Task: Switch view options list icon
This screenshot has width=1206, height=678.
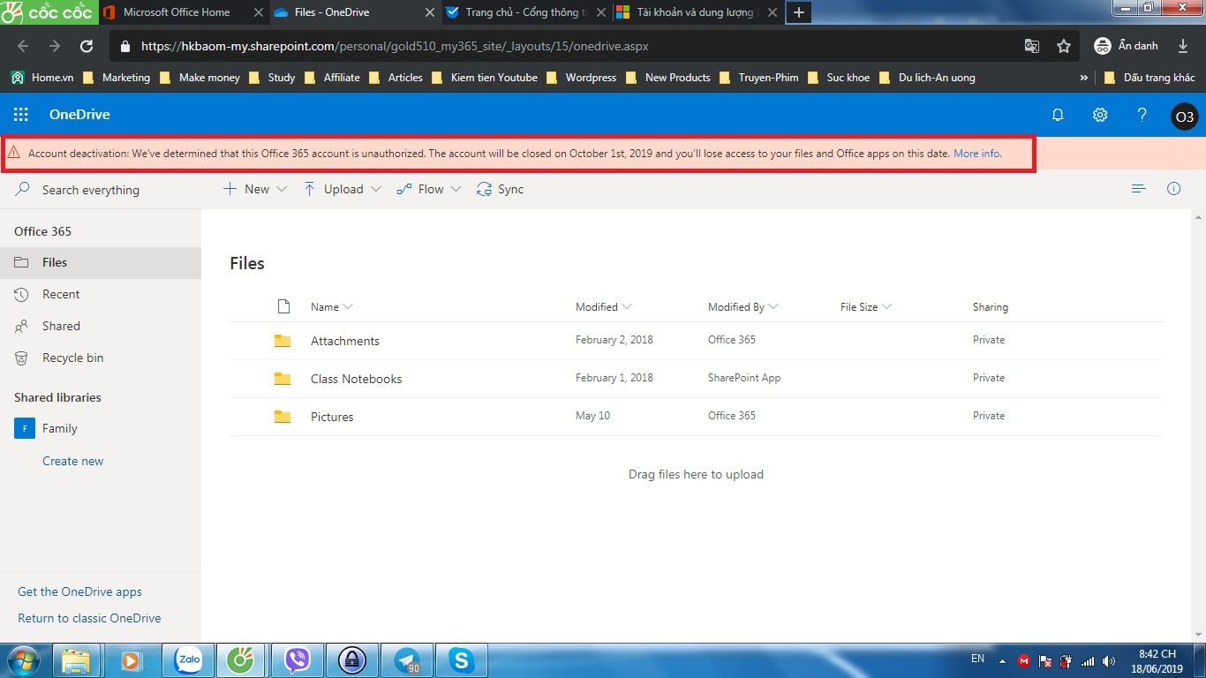Action: tap(1139, 189)
